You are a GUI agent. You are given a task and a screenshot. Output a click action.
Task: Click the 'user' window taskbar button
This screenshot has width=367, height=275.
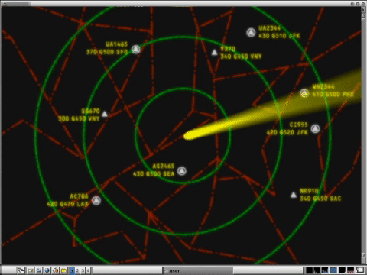coord(198,270)
